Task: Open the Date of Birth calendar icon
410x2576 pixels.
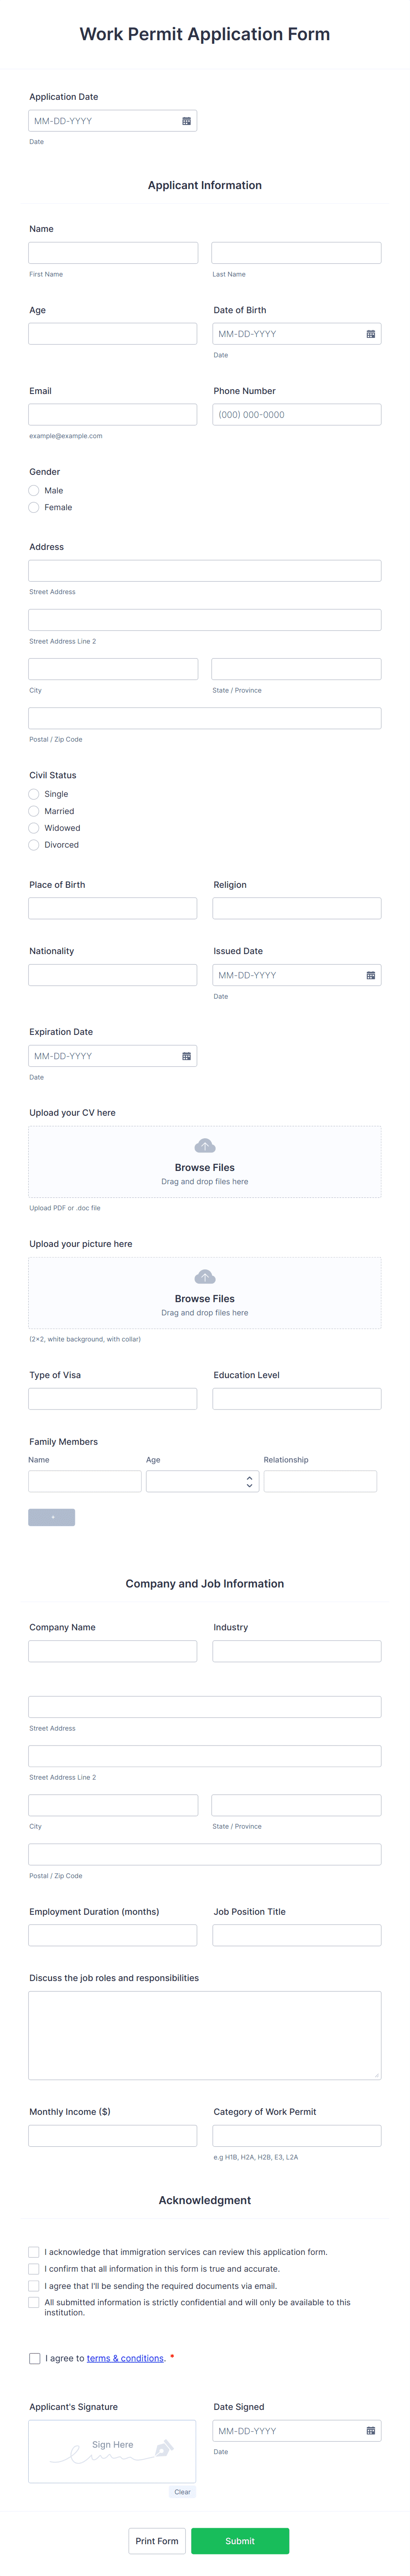Action: tap(371, 334)
